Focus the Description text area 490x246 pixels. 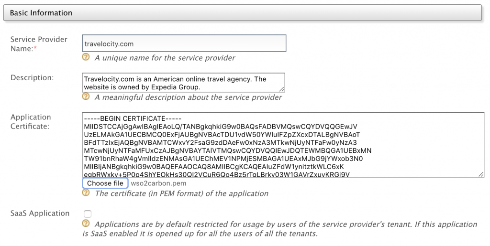[x=183, y=83]
